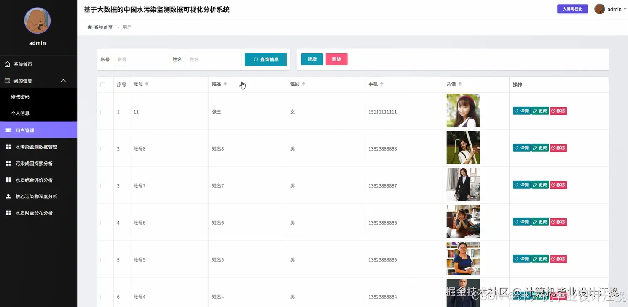Click the 新增 button
Image resolution: width=628 pixels, height=307 pixels.
(312, 59)
